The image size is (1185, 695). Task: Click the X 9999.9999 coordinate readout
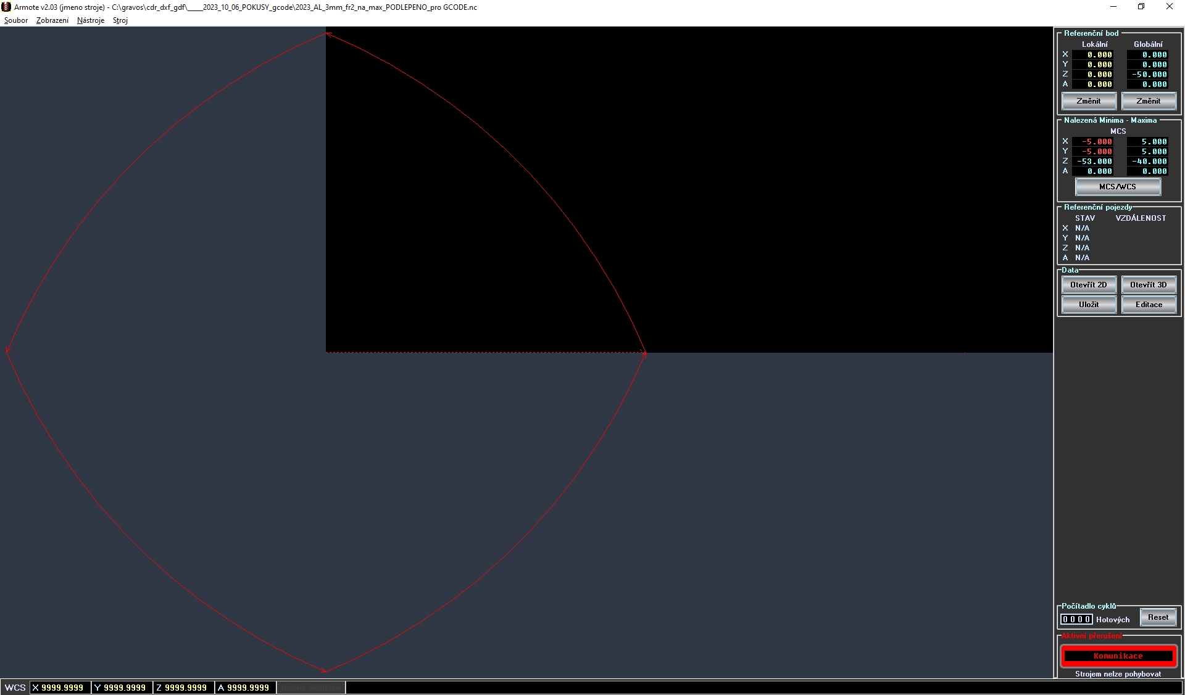click(60, 688)
